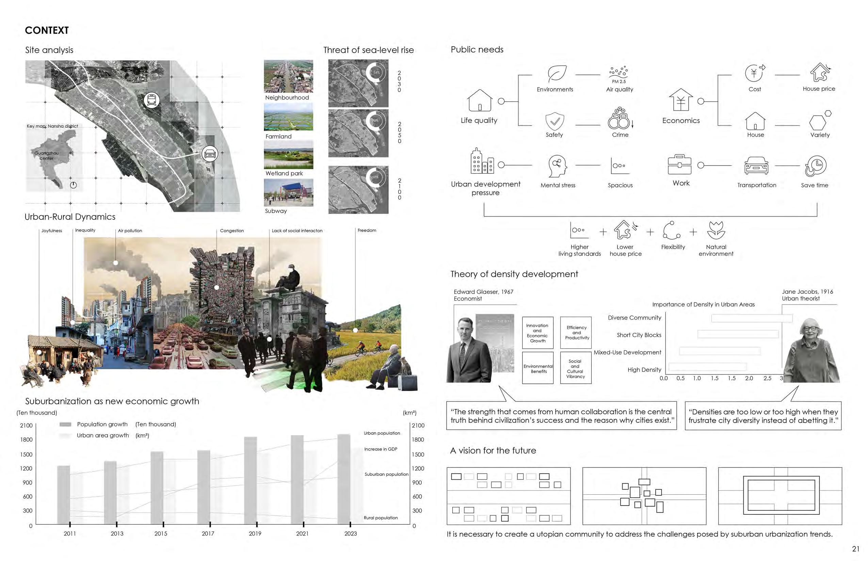The width and height of the screenshot is (868, 561).
Task: Click the Site analysis heading
Action: (x=49, y=50)
